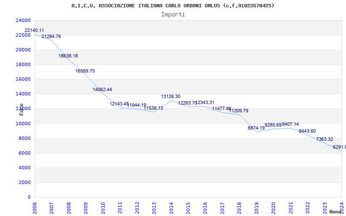This screenshot has height=216, width=346.
Task: Click the 'Importi' subtitle
Action: tap(173, 15)
